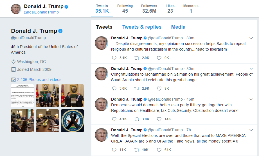This screenshot has width=259, height=156.
Task: Open the Media tab
Action: pos(178,27)
